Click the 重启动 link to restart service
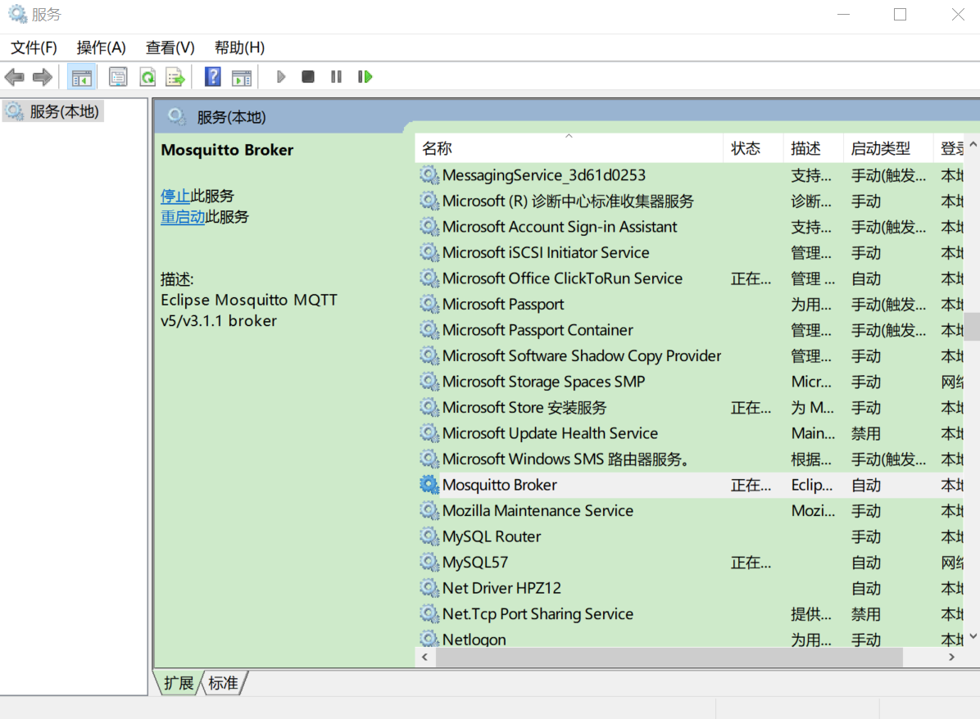Image resolution: width=980 pixels, height=719 pixels. point(183,217)
